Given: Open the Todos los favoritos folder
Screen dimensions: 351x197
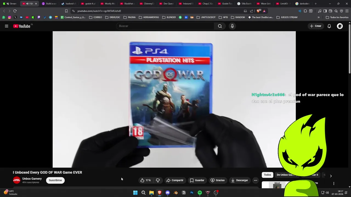Looking at the screenshot, I should coord(337,17).
